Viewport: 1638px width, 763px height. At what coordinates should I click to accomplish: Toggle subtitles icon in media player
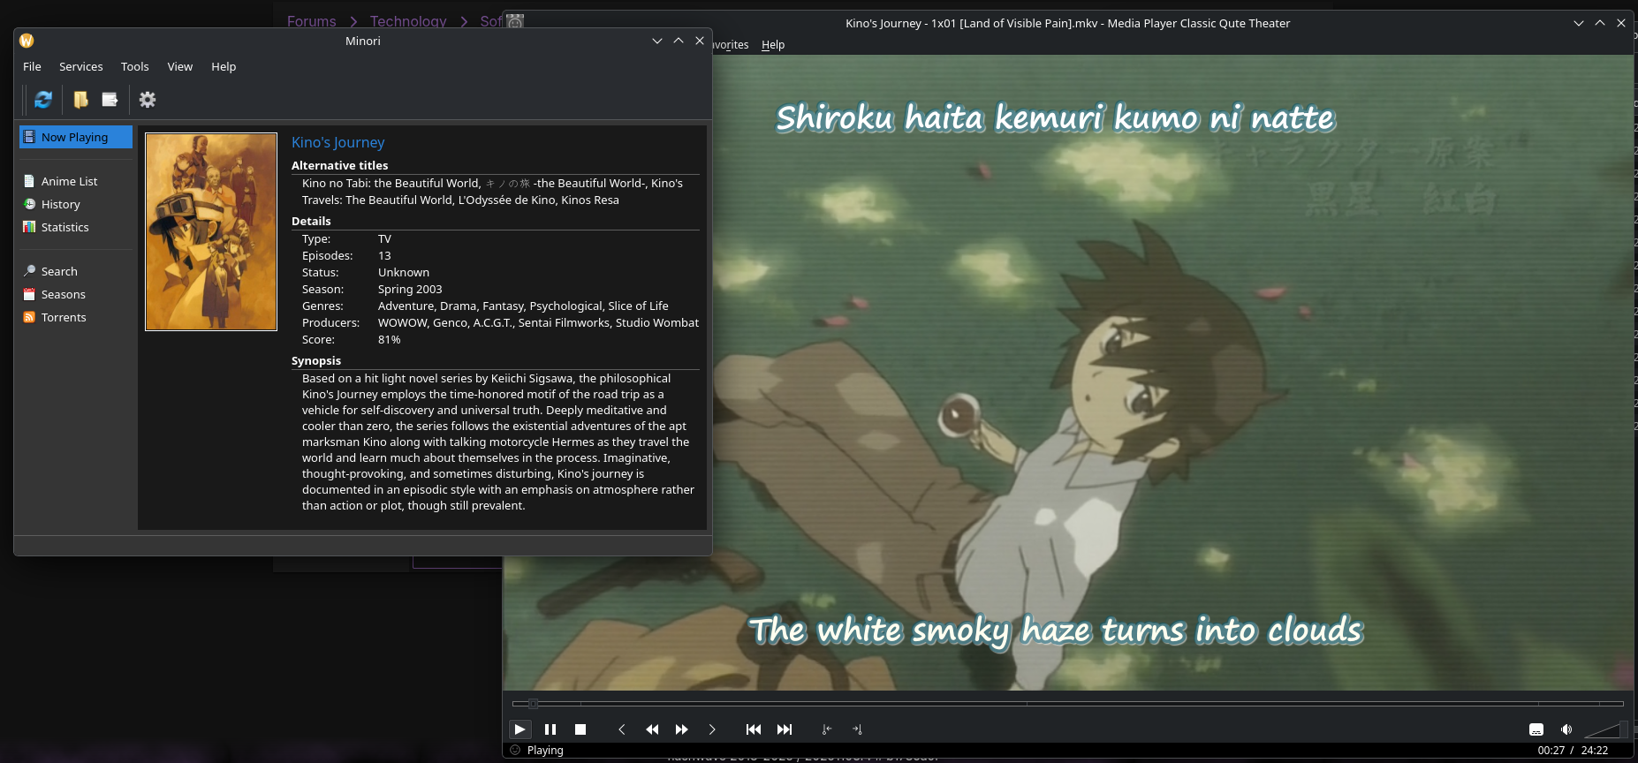click(x=1536, y=729)
